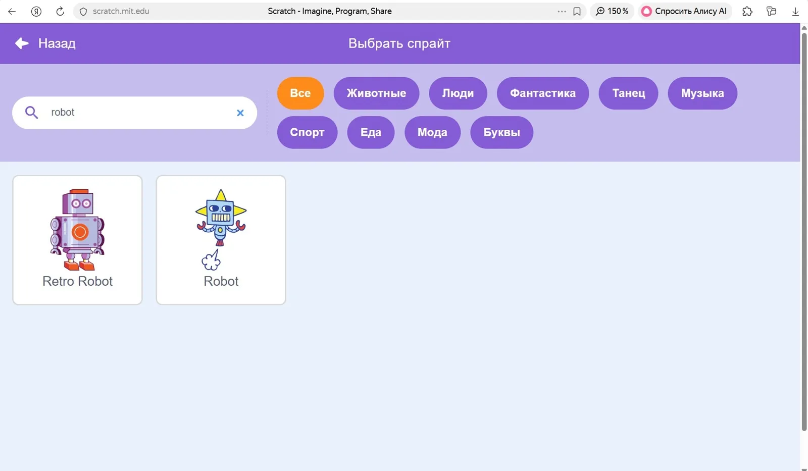Click the magnifier search icon
Image resolution: width=808 pixels, height=471 pixels.
click(x=31, y=112)
